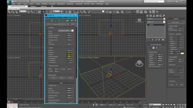Toggle the Smoke channel checkbox

click(169, 41)
